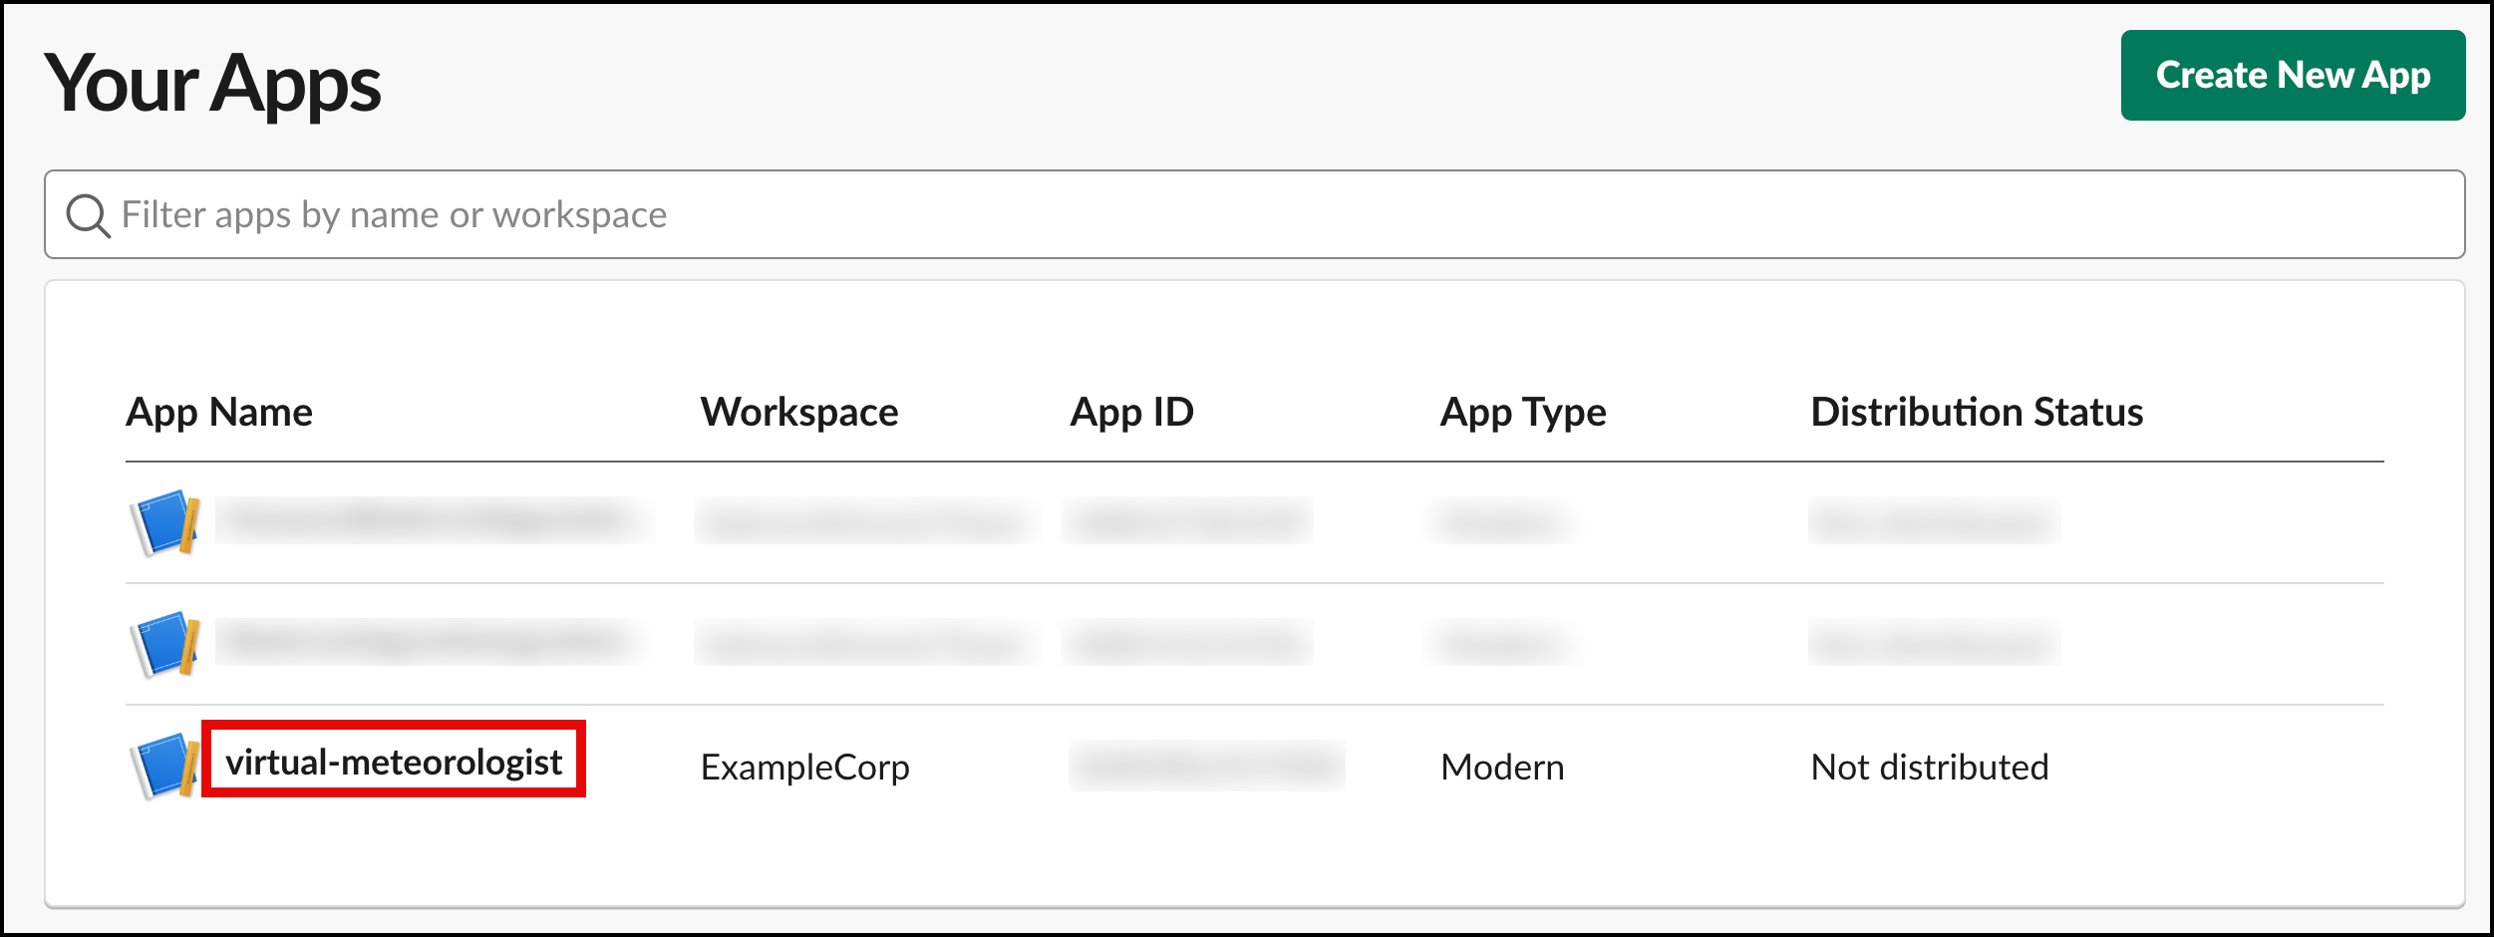The width and height of the screenshot is (2494, 937).
Task: Click the Modern app type label
Action: point(1501,767)
